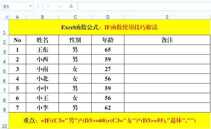Open the Name Box dropdown arrow
The image size is (211, 129).
(x=30, y=6)
